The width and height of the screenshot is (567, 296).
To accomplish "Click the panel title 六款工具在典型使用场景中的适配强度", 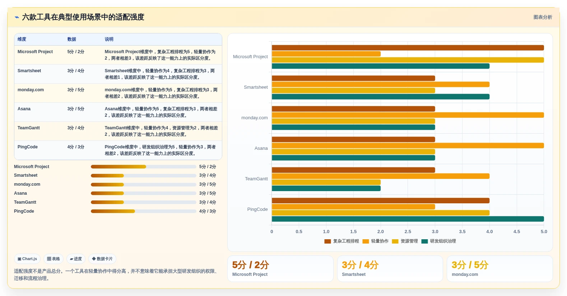I will [83, 17].
